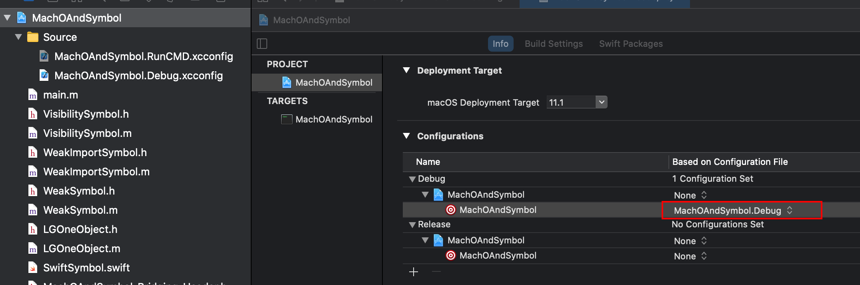Select LGOneObject.h in navigator
860x285 pixels.
point(80,229)
